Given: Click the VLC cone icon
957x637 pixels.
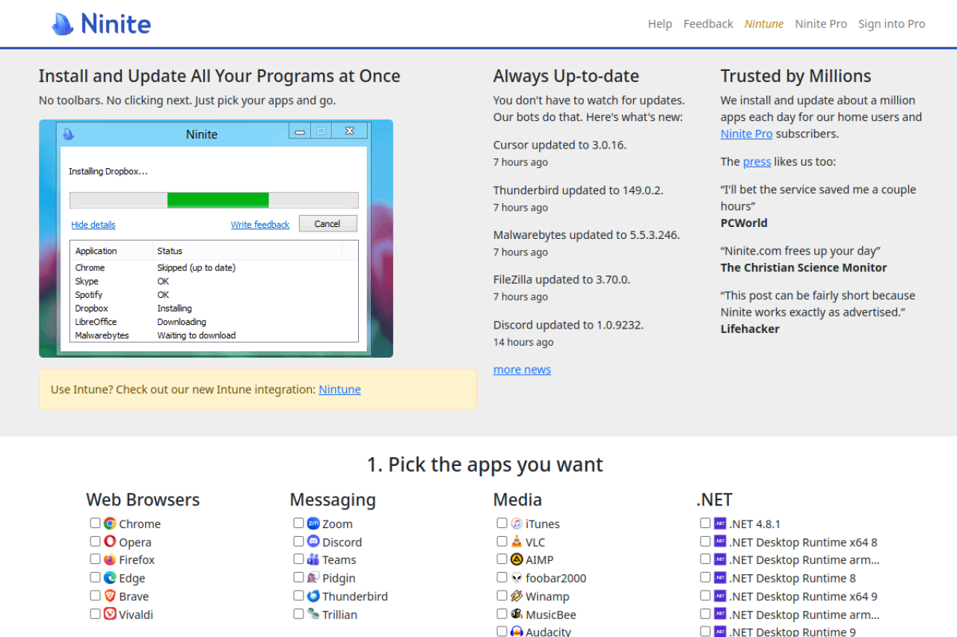Looking at the screenshot, I should point(517,541).
